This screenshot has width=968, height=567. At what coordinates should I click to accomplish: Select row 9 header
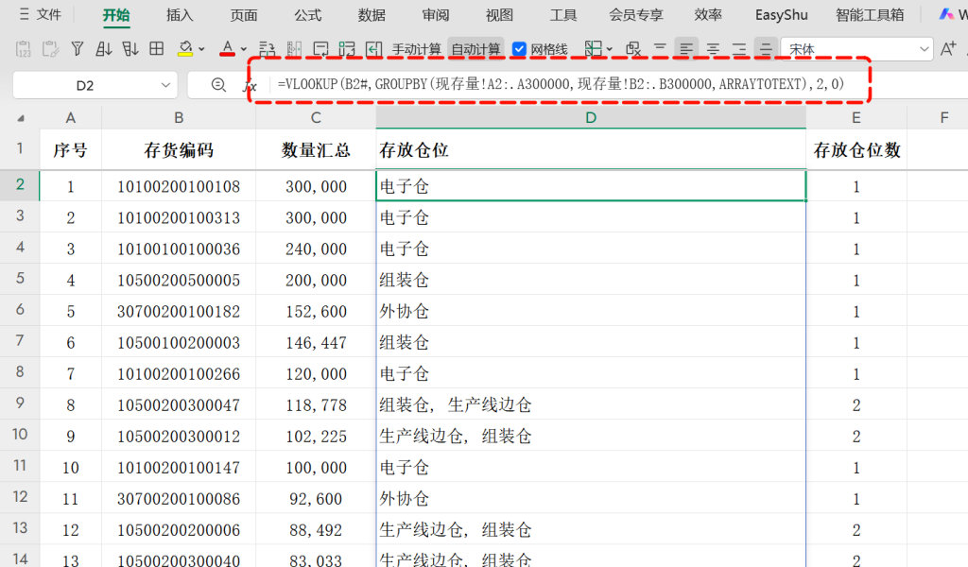[20, 404]
